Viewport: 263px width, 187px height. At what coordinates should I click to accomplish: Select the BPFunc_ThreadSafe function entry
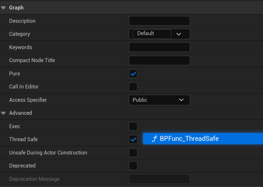189,139
